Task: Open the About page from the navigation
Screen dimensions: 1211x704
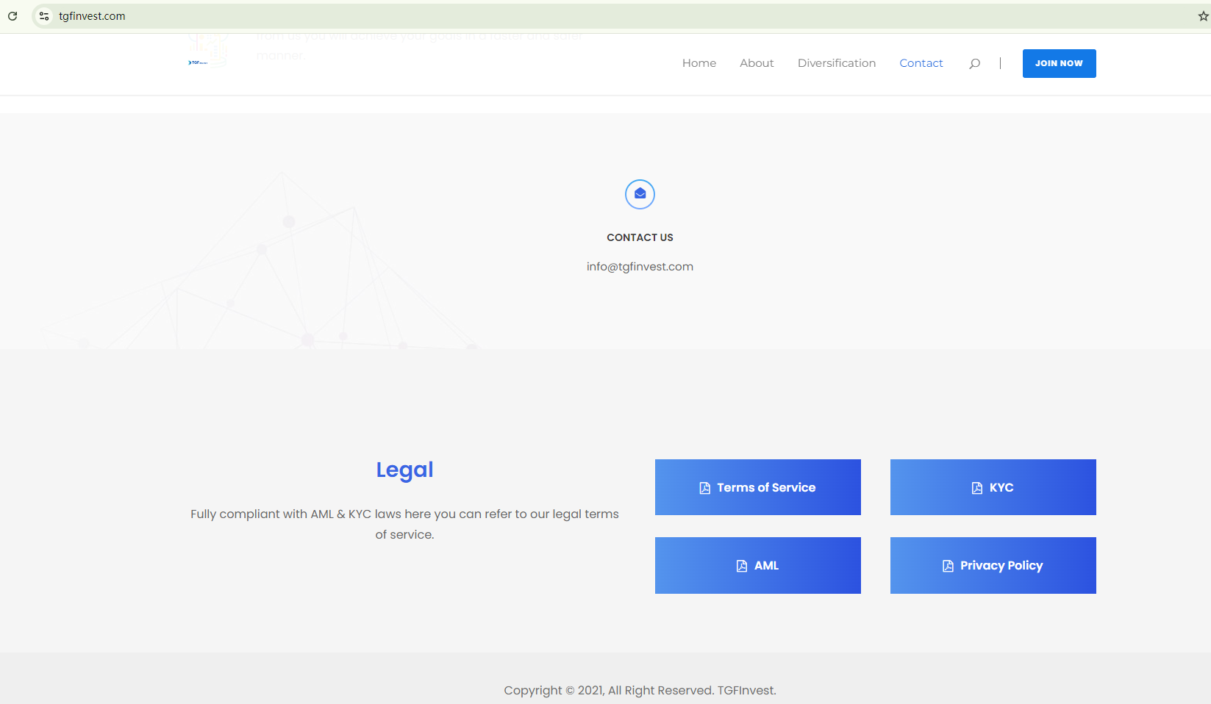Action: [757, 63]
